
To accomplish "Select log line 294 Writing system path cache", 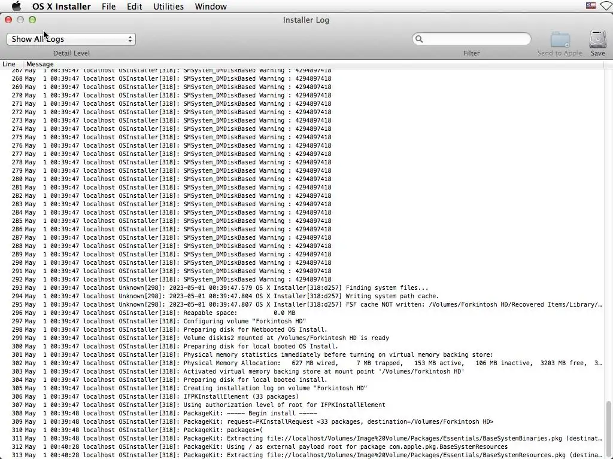I will point(302,296).
